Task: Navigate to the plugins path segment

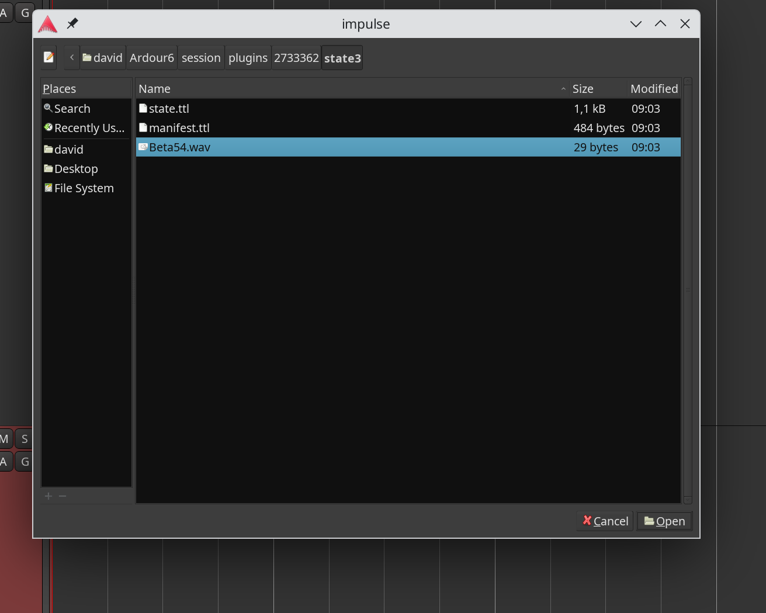Action: pyautogui.click(x=248, y=58)
